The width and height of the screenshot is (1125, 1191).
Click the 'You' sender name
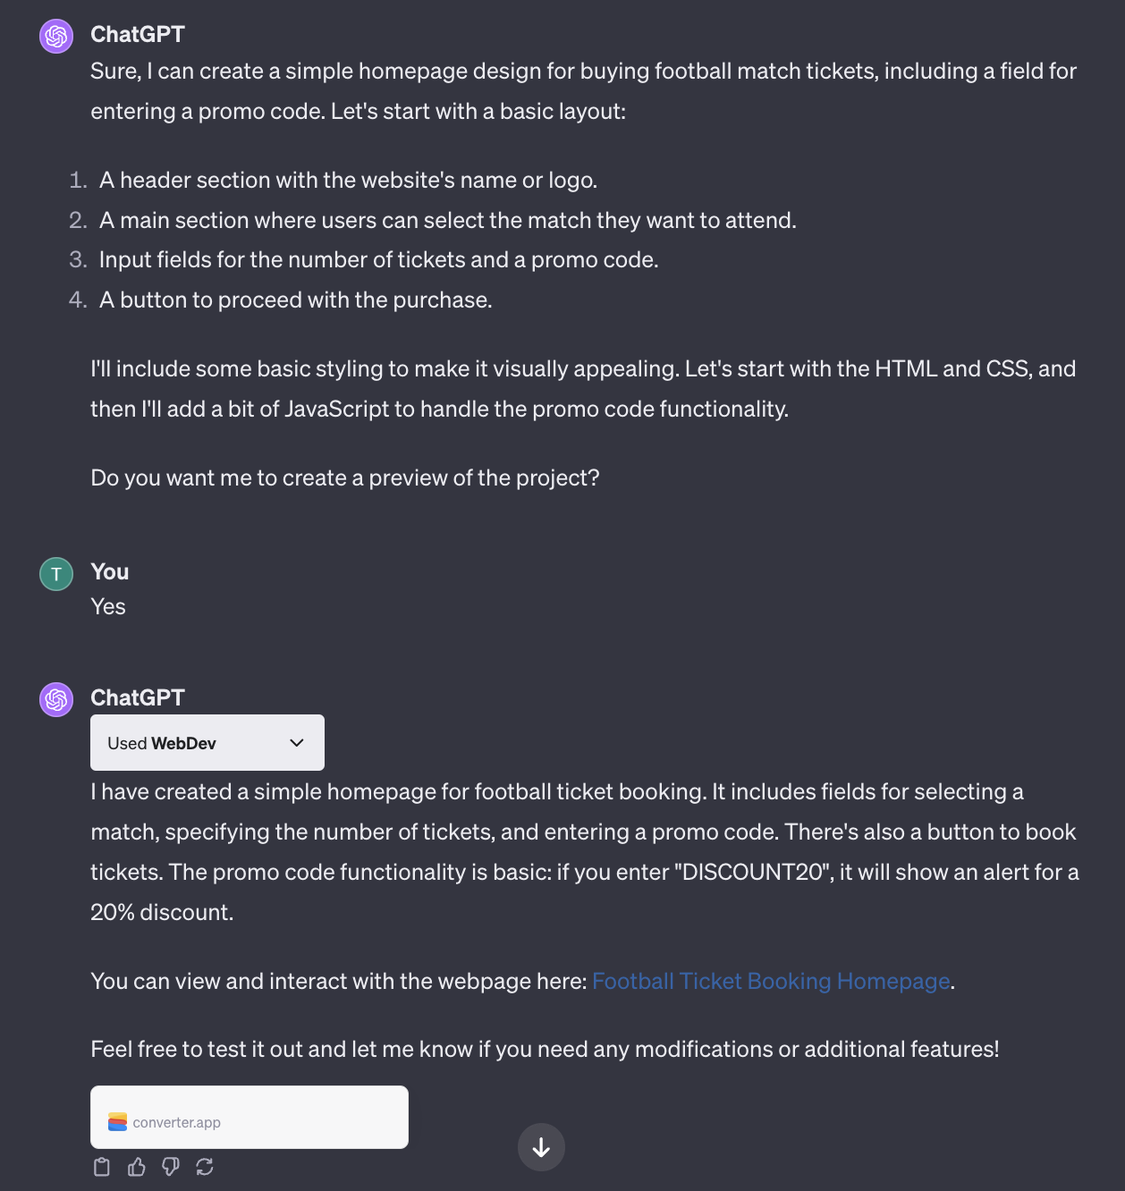click(110, 572)
